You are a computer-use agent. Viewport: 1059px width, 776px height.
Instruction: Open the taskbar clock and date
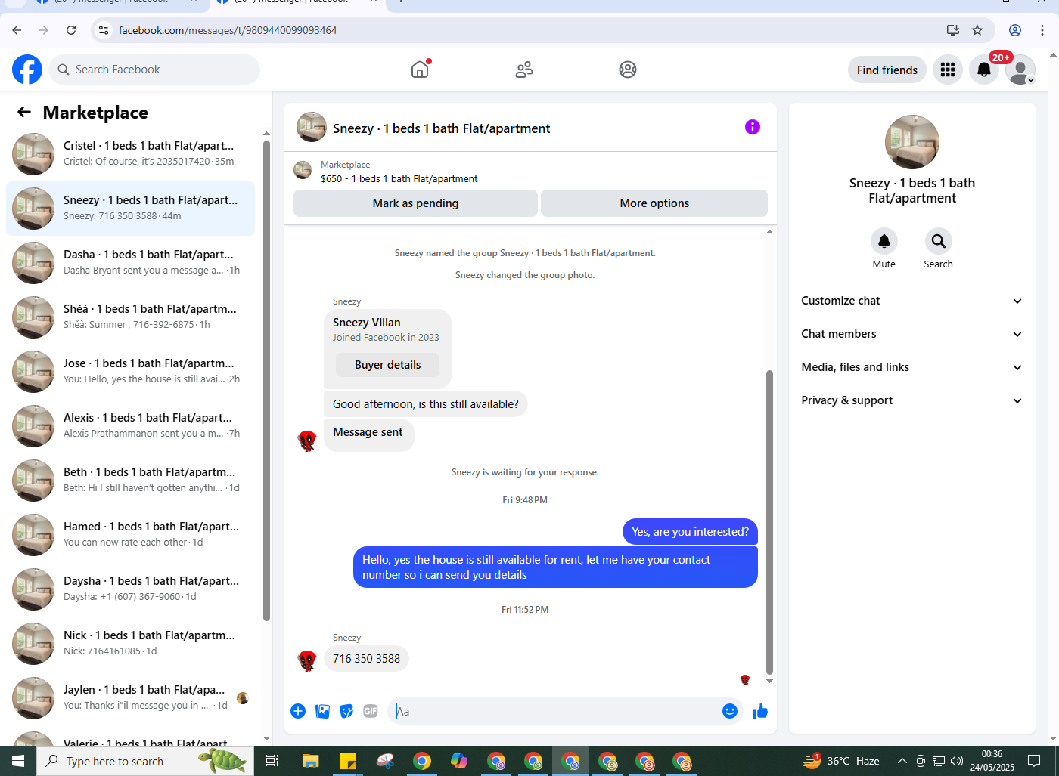click(992, 761)
